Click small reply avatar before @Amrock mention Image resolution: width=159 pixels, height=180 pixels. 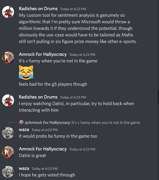coord(21,122)
